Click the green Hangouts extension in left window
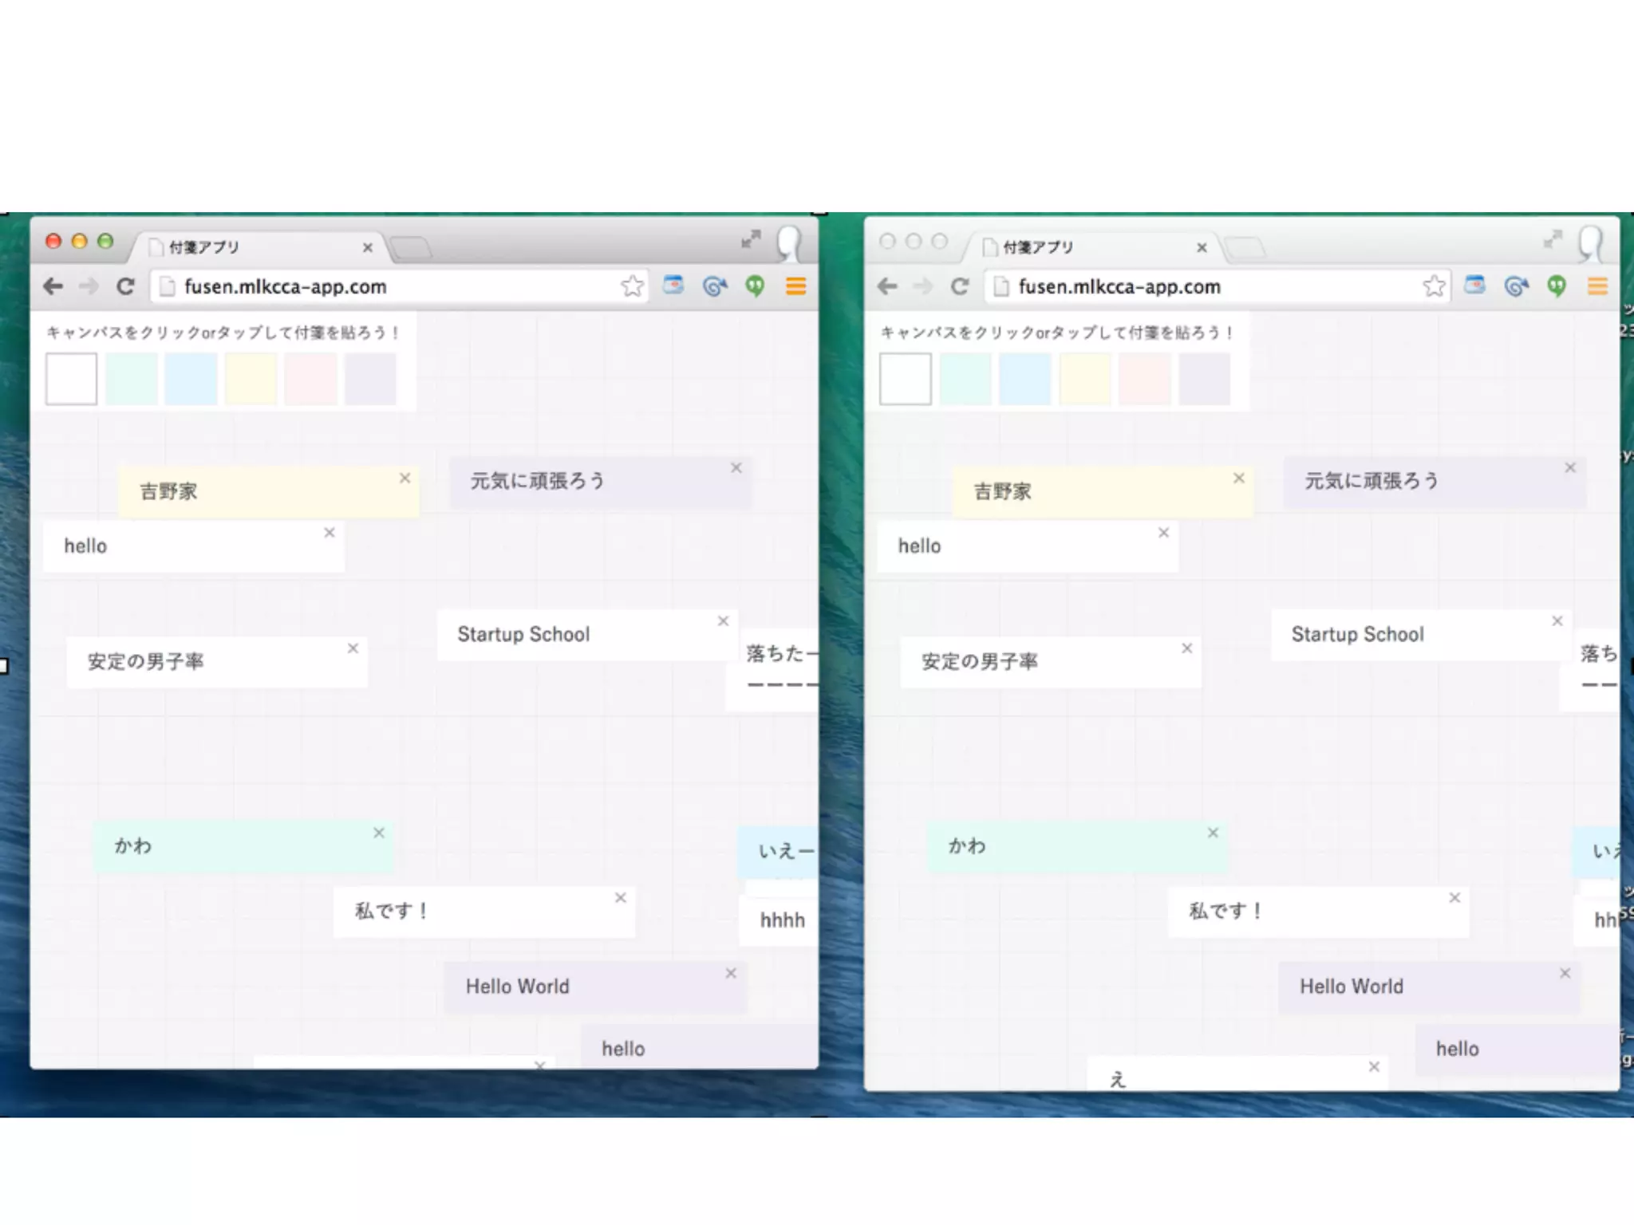 pos(755,286)
